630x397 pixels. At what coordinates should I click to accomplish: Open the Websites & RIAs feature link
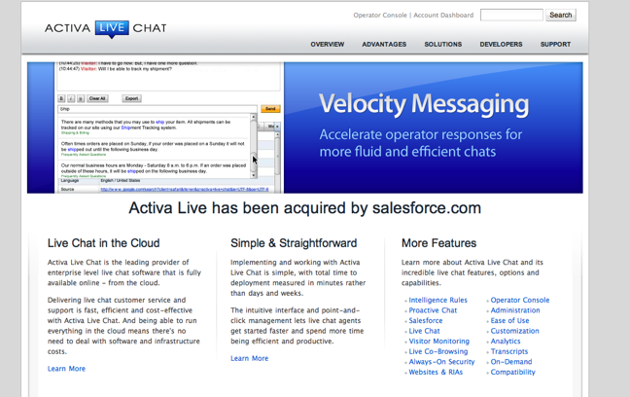click(436, 372)
